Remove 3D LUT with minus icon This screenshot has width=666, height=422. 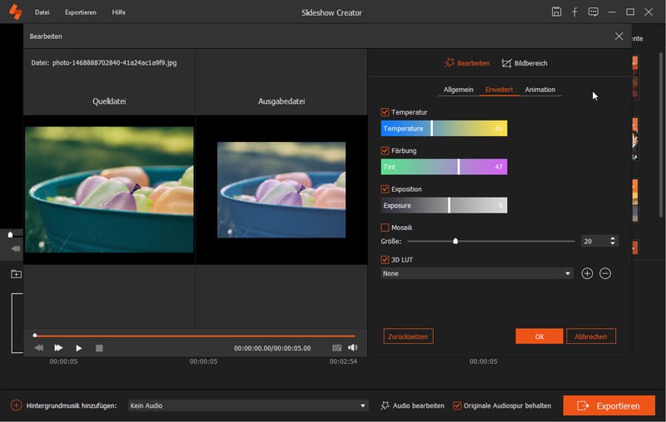[x=605, y=273]
